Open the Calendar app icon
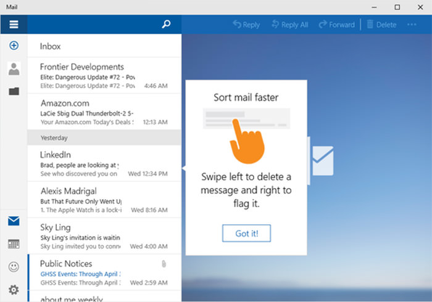Viewport: 432px width, 302px height. coord(14,244)
